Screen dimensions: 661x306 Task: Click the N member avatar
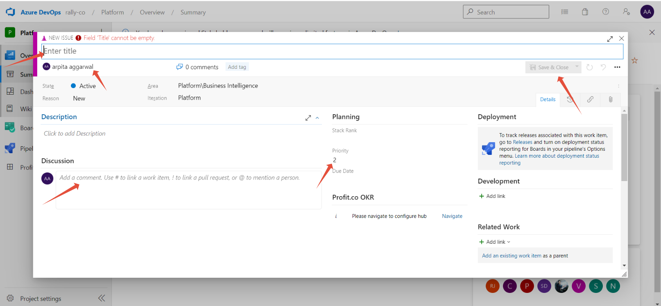tap(613, 286)
